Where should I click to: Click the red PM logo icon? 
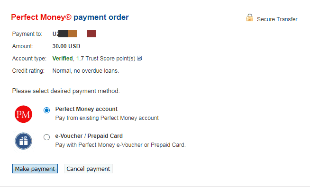click(23, 114)
